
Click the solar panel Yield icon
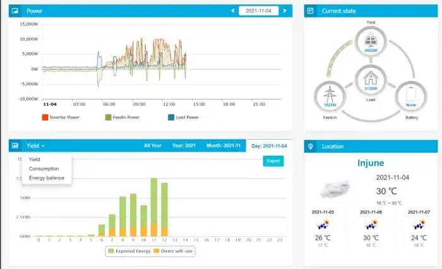371,41
